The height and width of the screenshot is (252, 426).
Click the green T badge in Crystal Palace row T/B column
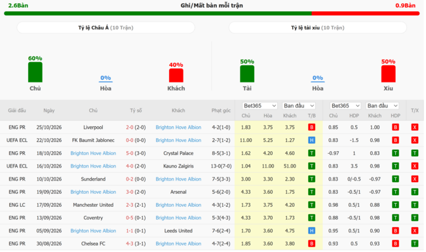(x=311, y=153)
